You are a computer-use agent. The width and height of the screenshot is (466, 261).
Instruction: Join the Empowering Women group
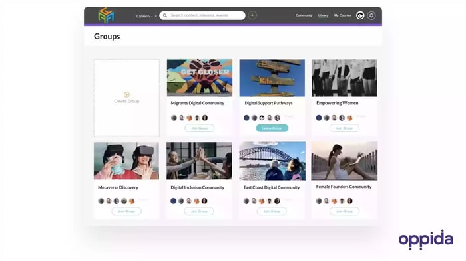(x=344, y=128)
